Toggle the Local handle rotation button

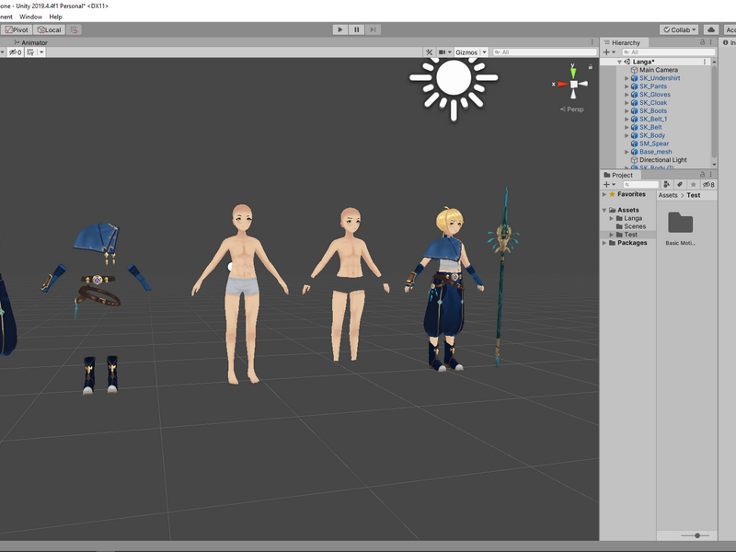coord(50,29)
